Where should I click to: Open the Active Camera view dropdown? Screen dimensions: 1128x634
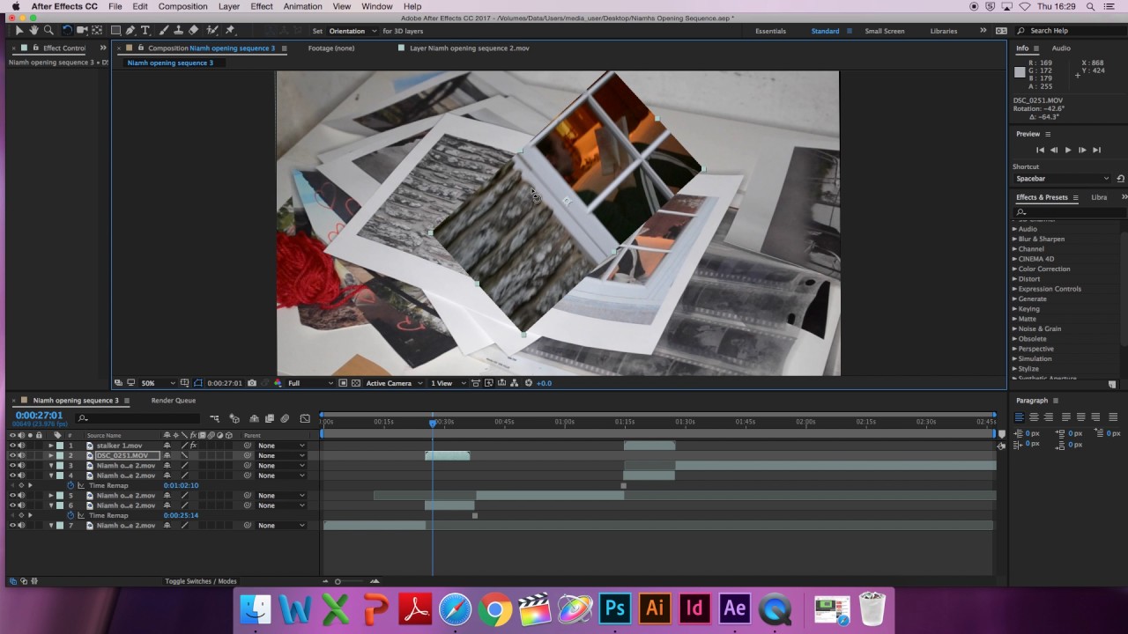[393, 383]
